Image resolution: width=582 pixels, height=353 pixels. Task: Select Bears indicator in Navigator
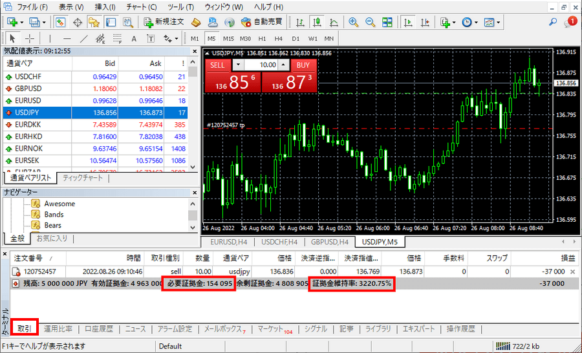tap(53, 225)
